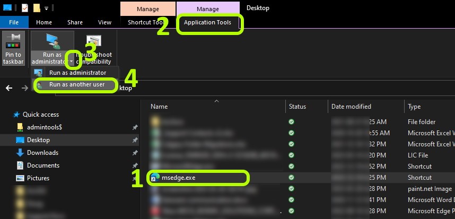Screen dimensions: 455x219
Task: Open Documents in the navigation pane
Action: (x=43, y=165)
